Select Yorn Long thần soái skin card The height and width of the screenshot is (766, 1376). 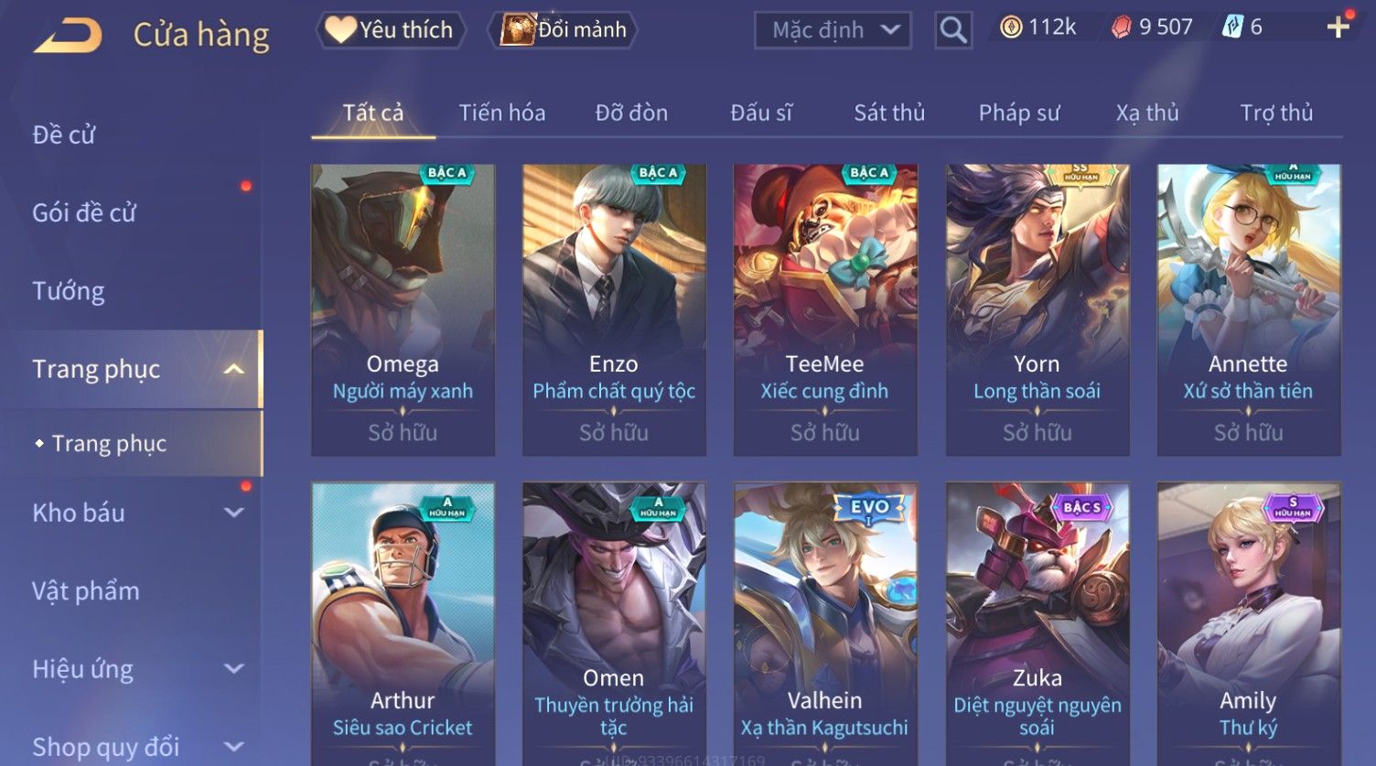tap(1037, 310)
